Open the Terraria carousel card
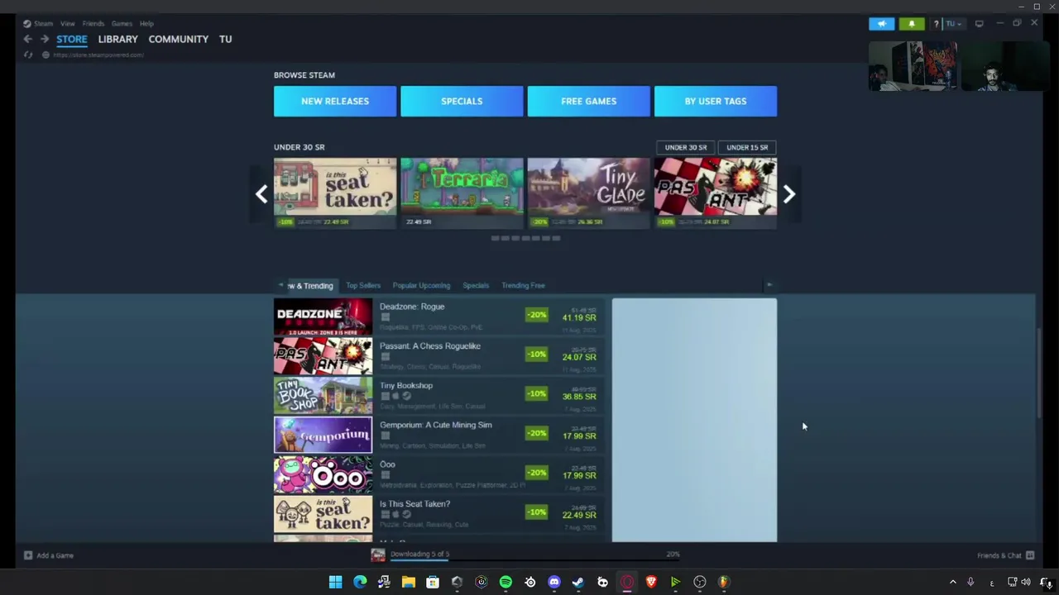The image size is (1059, 595). [462, 193]
